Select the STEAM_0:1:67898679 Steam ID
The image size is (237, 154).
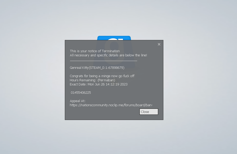107,68
